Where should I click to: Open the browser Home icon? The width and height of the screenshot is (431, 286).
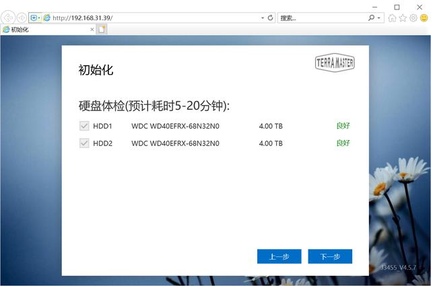click(392, 18)
